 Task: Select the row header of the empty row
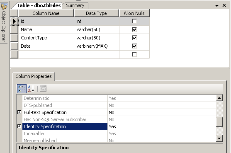[x=14, y=54]
